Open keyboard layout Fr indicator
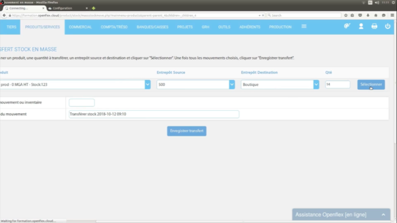This screenshot has width=397, height=223. (x=370, y=2)
